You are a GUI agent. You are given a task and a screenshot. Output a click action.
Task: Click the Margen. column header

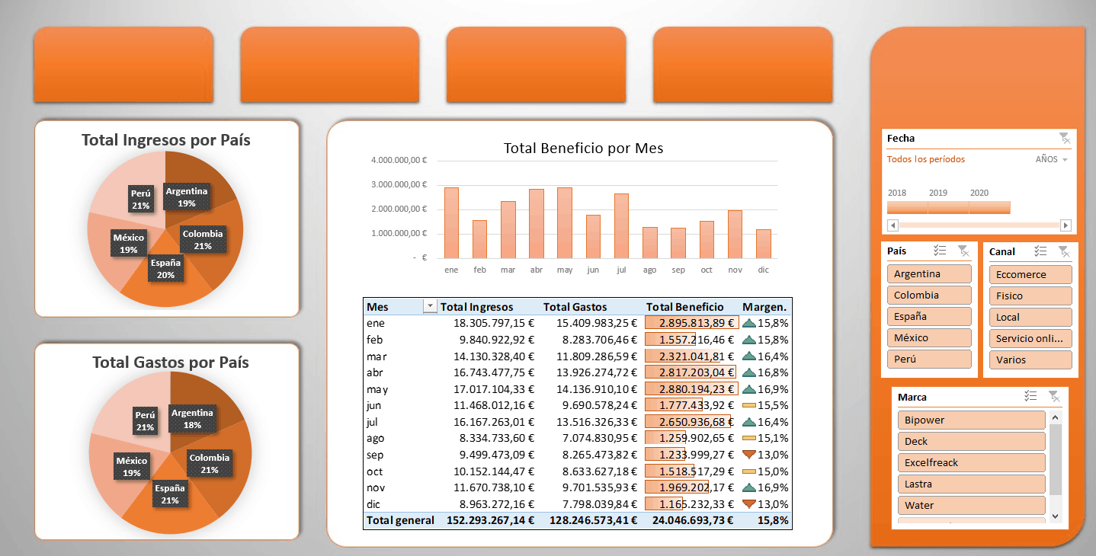tap(764, 306)
